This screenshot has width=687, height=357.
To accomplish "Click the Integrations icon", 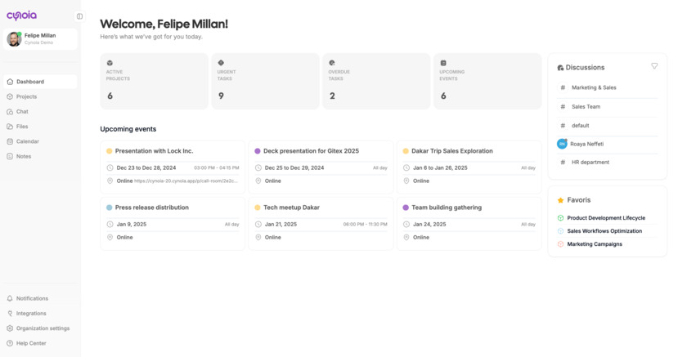I will tap(10, 314).
